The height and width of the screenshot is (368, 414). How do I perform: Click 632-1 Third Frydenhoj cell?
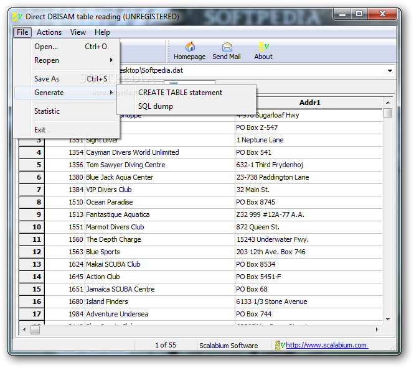tap(309, 165)
